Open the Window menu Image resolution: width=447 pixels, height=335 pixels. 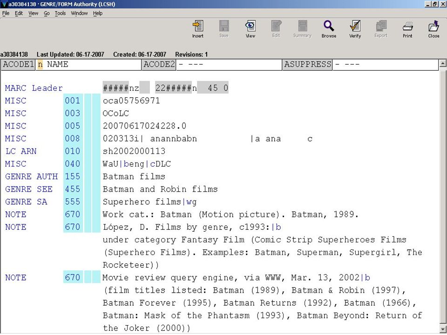(79, 13)
